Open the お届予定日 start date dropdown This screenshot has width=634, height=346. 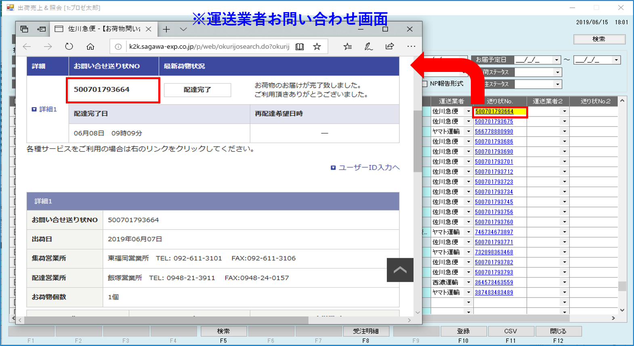point(557,60)
